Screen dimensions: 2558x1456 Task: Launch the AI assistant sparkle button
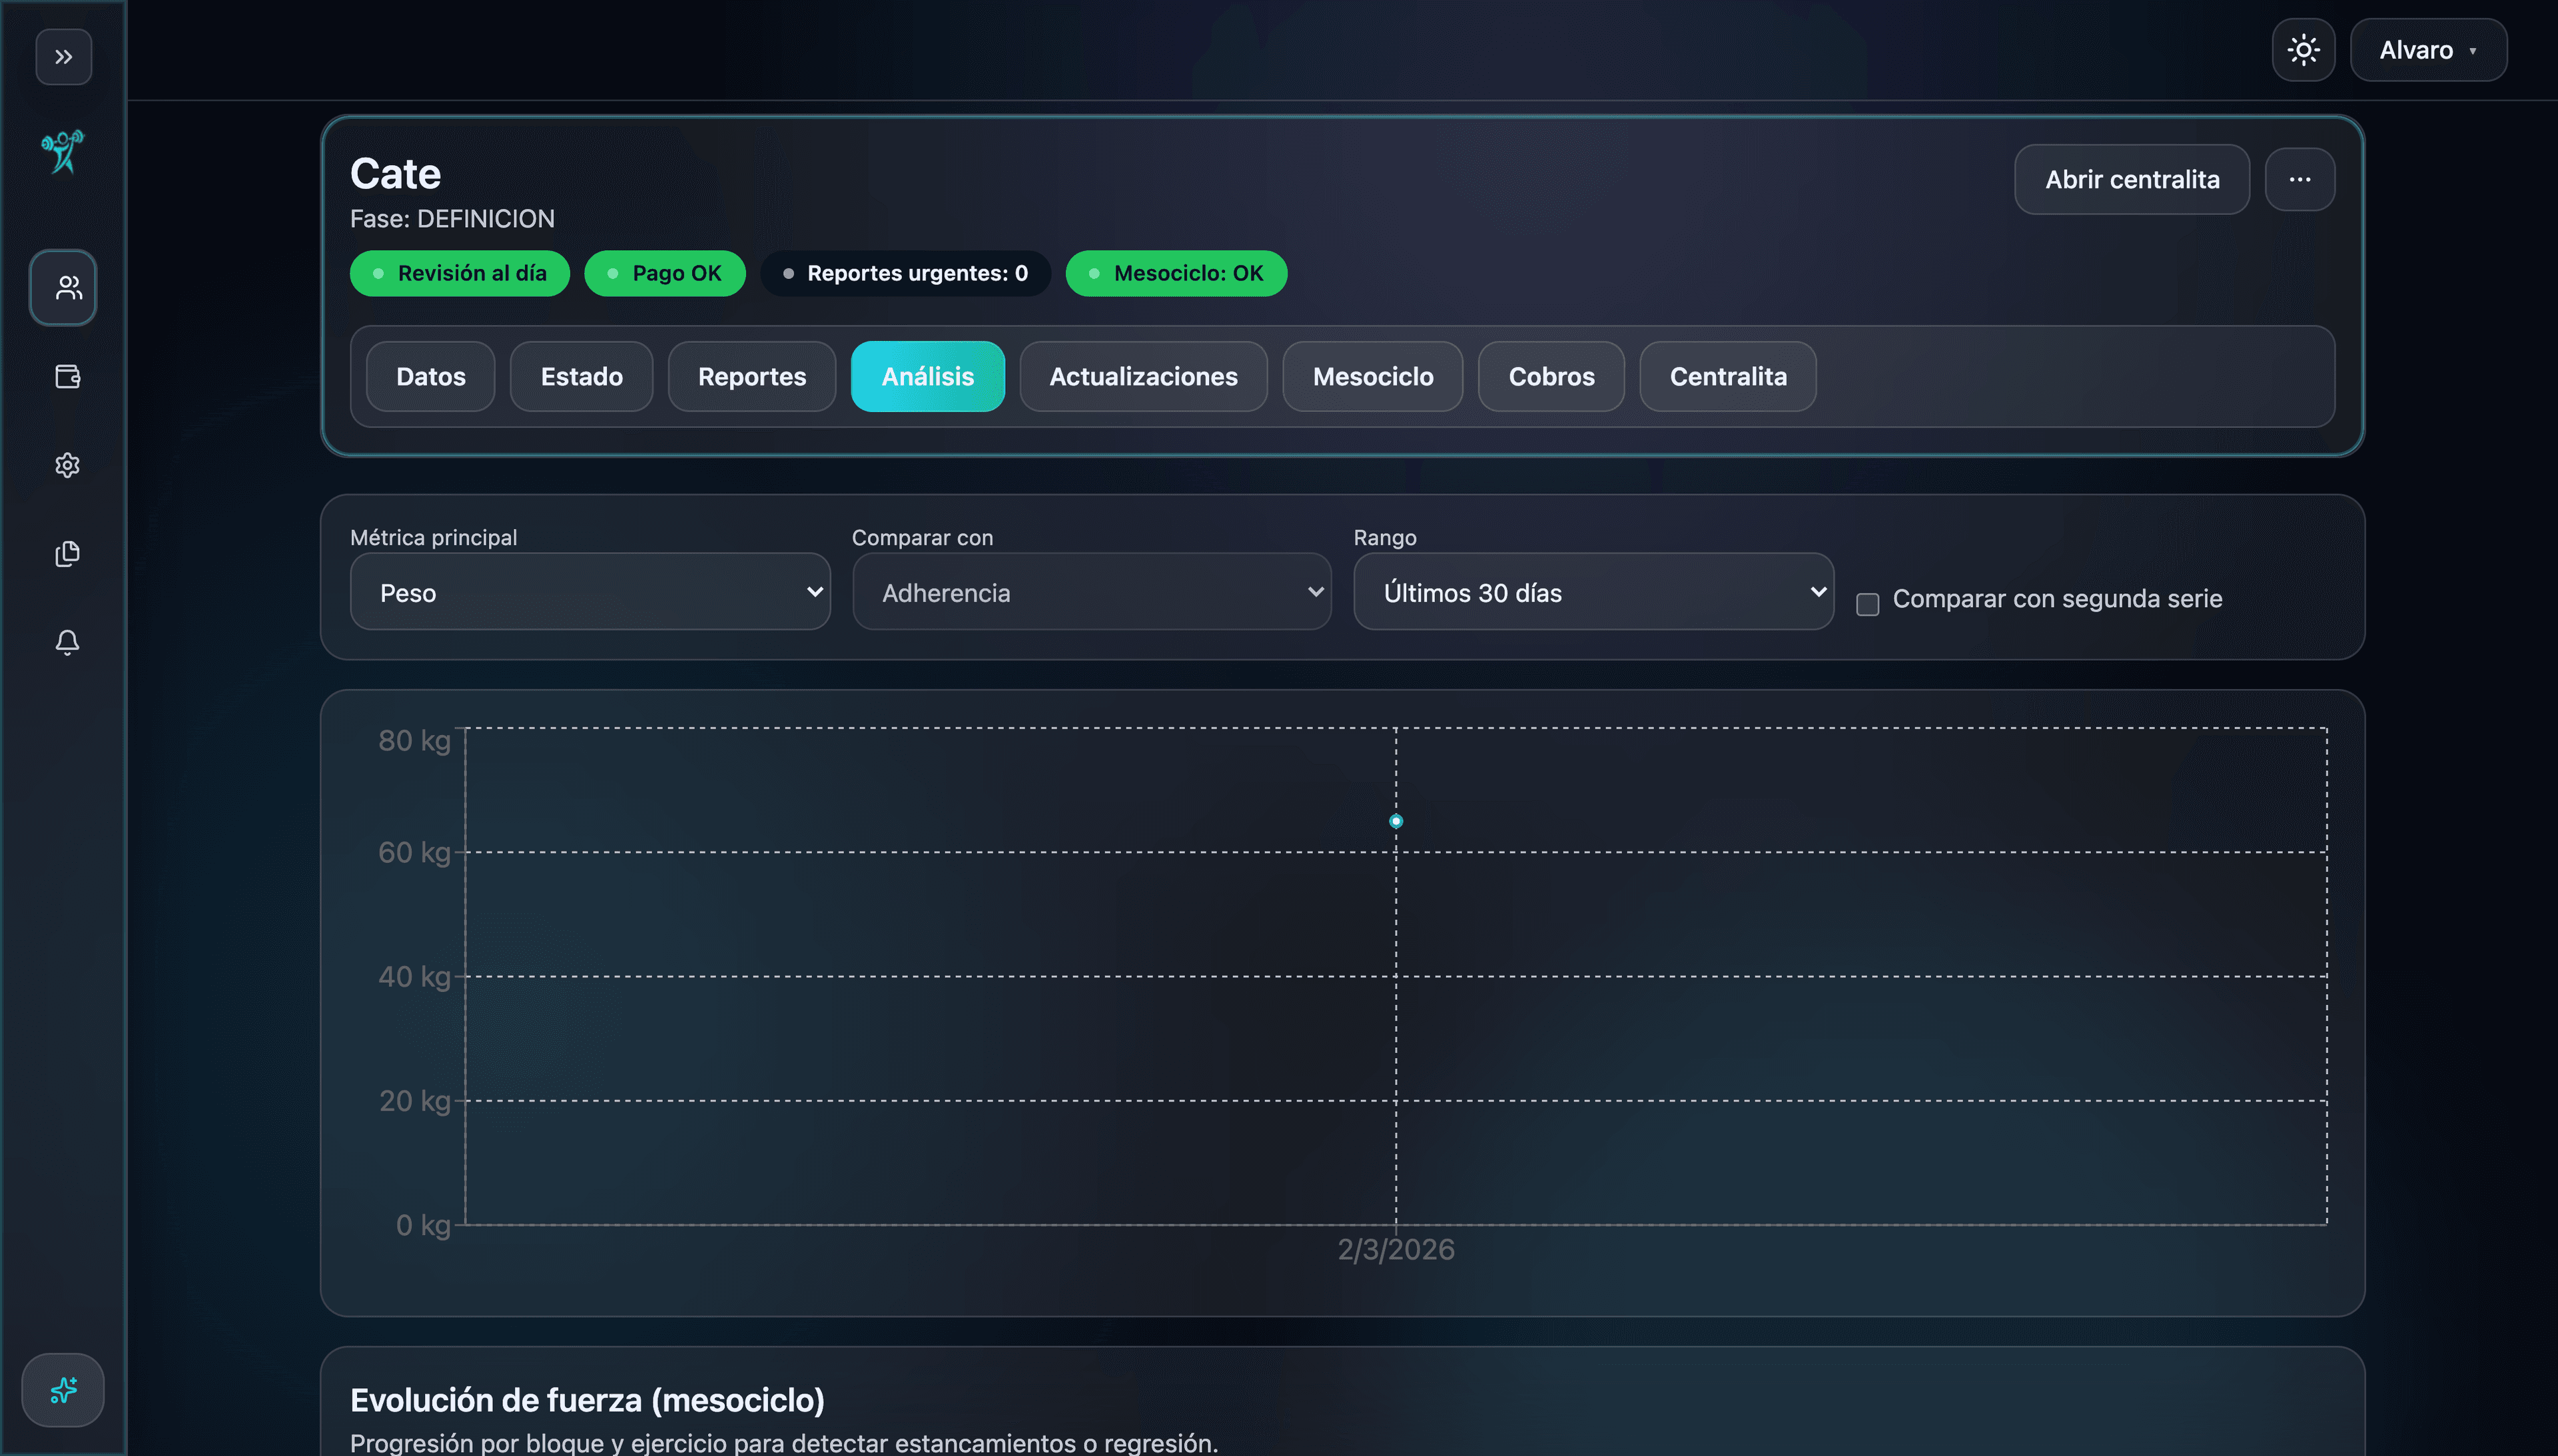point(63,1390)
